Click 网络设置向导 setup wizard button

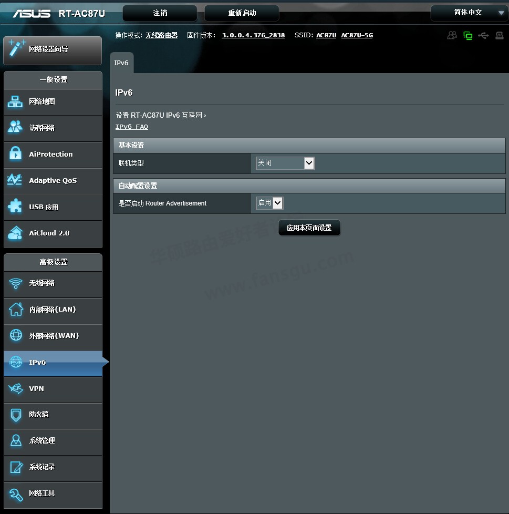tap(53, 50)
